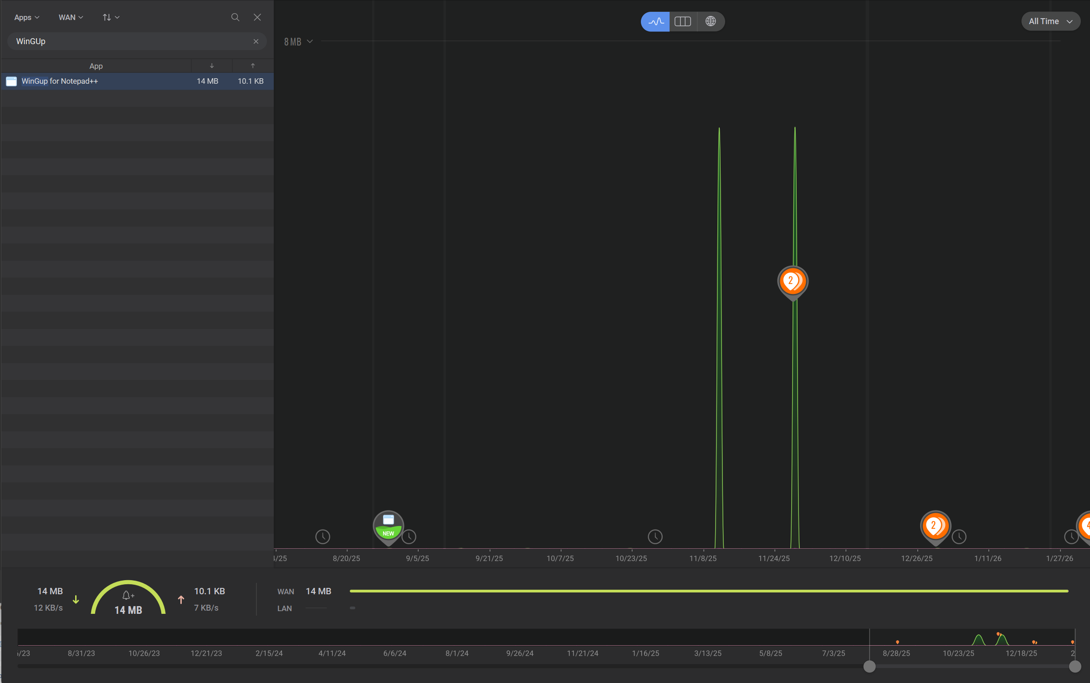This screenshot has width=1090, height=683.
Task: Switch to the columns view
Action: [682, 21]
